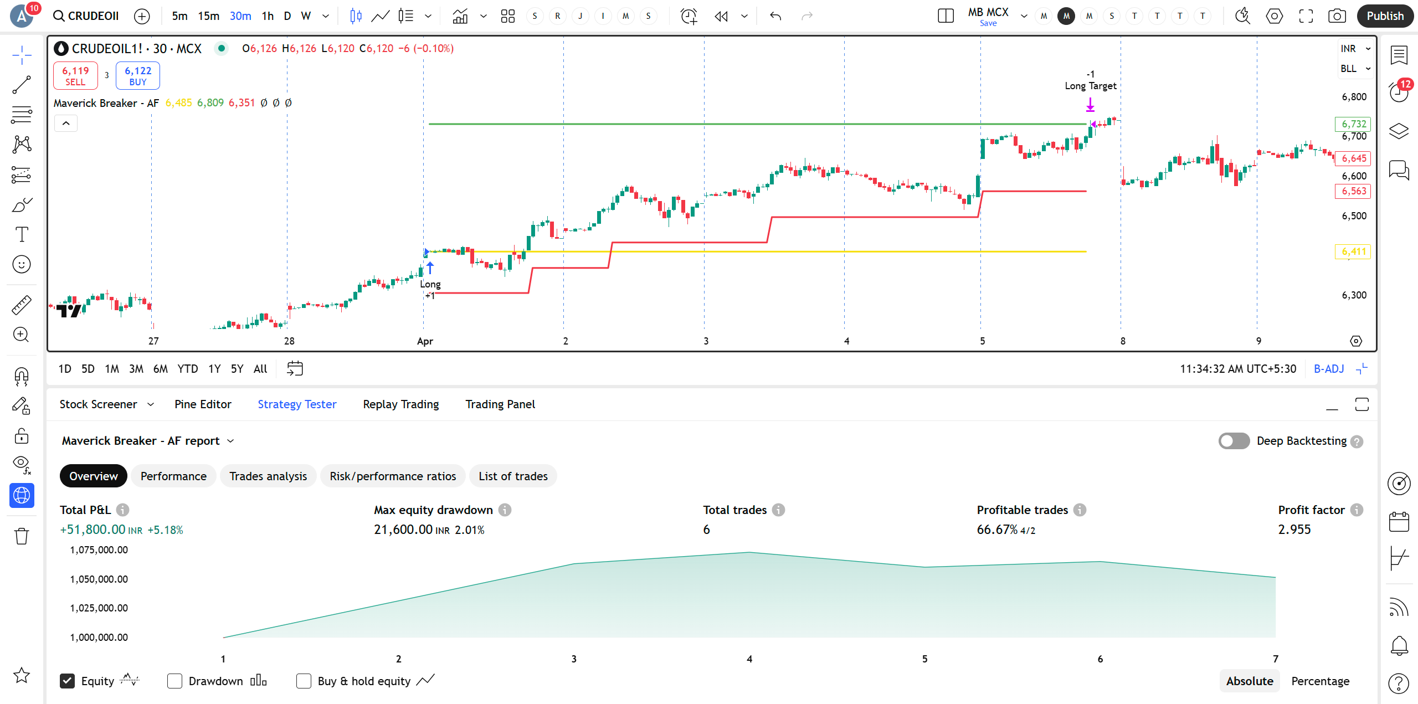Viewport: 1418px width, 704px height.
Task: Open the indicators menu
Action: pos(460,16)
